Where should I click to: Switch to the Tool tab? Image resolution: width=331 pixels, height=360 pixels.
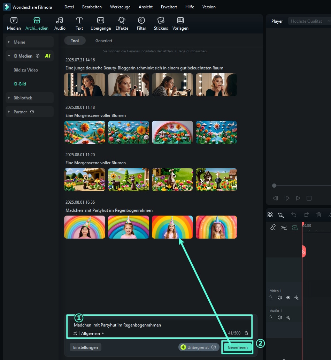click(75, 40)
